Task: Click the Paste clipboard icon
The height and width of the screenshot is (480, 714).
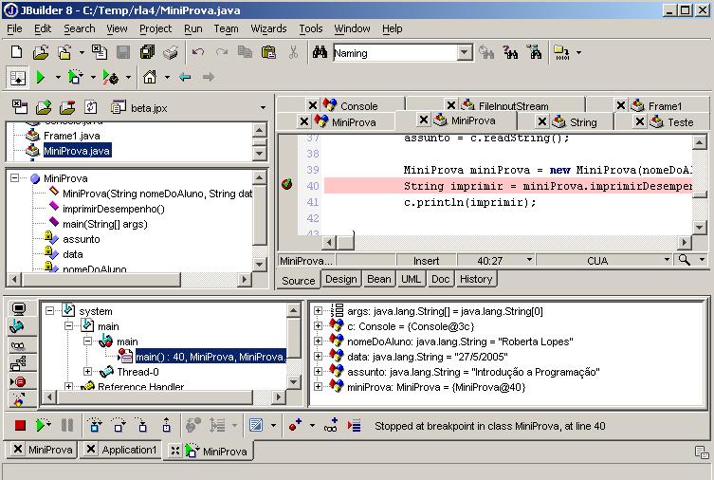Action: pos(268,52)
